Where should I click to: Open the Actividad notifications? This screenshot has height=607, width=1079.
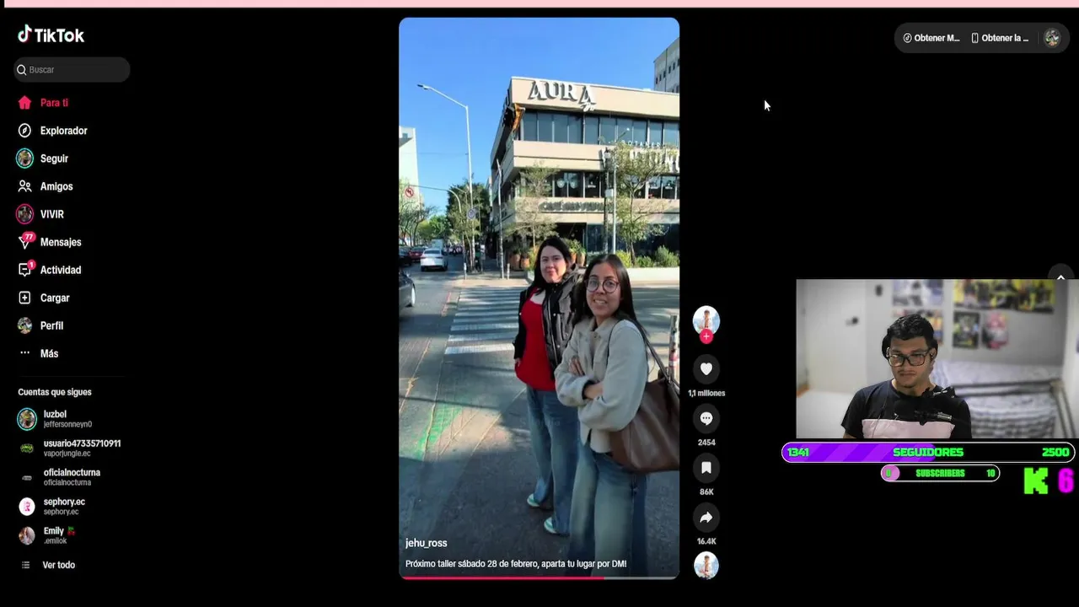coord(61,270)
